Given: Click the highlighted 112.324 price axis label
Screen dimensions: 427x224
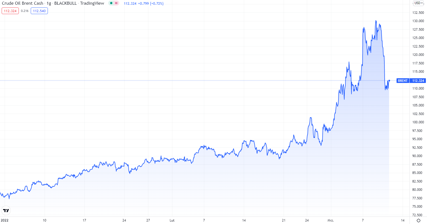Looking at the screenshot, I should click(418, 81).
